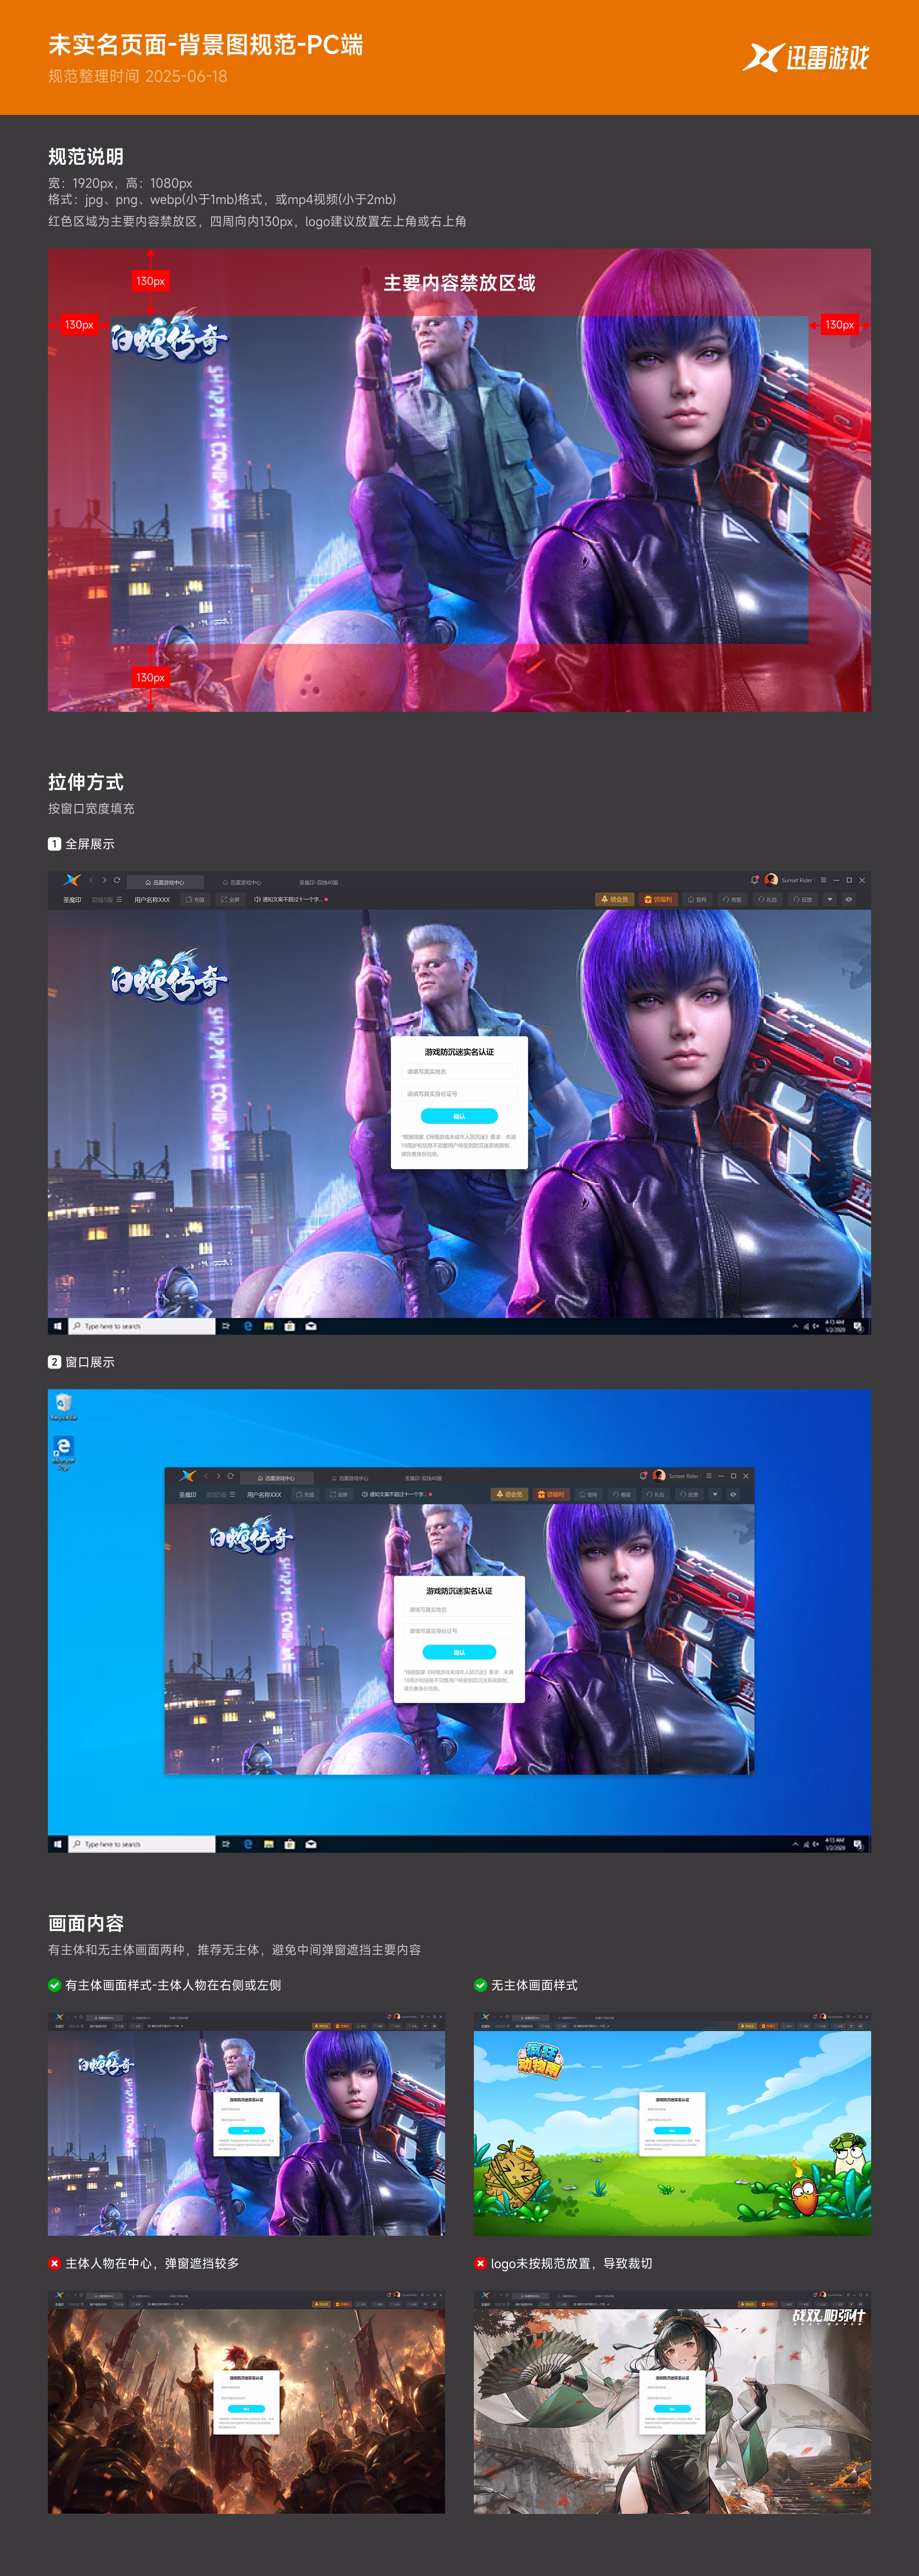The height and width of the screenshot is (2576, 919).
Task: Click notification bell in fullscreen demo titlebar
Action: tap(755, 880)
